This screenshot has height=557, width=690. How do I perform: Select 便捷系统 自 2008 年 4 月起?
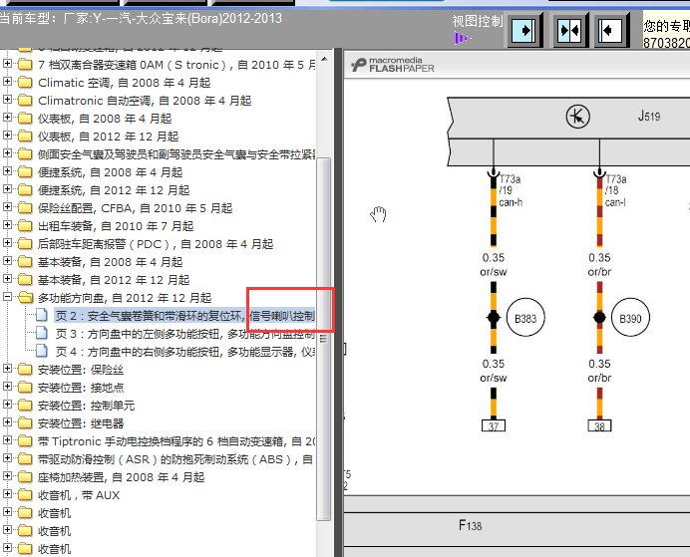pyautogui.click(x=110, y=172)
